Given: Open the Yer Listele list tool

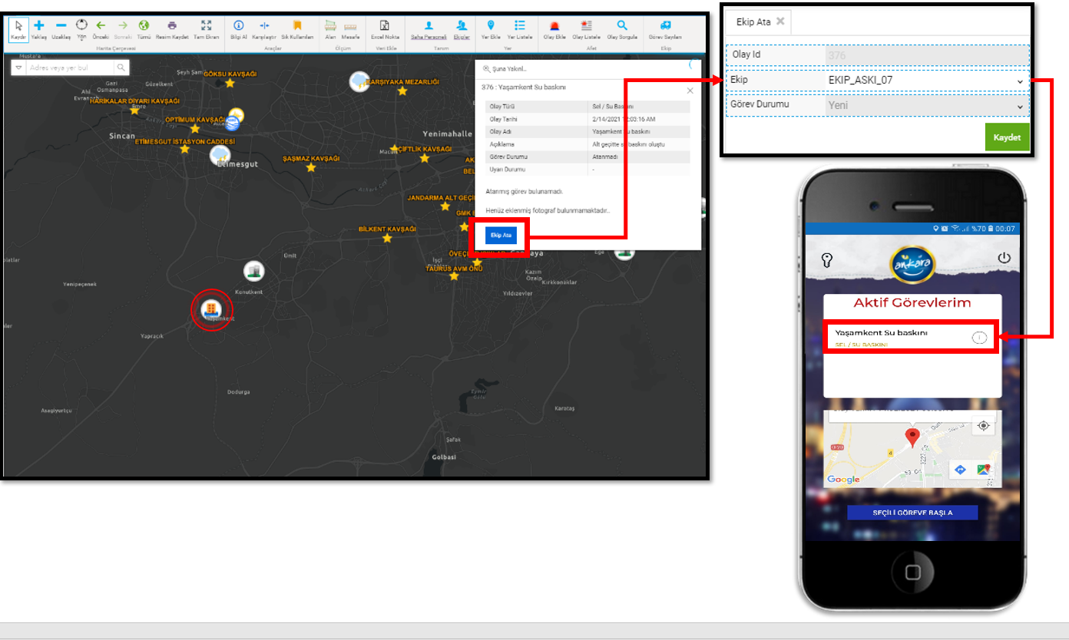Looking at the screenshot, I should 520,26.
